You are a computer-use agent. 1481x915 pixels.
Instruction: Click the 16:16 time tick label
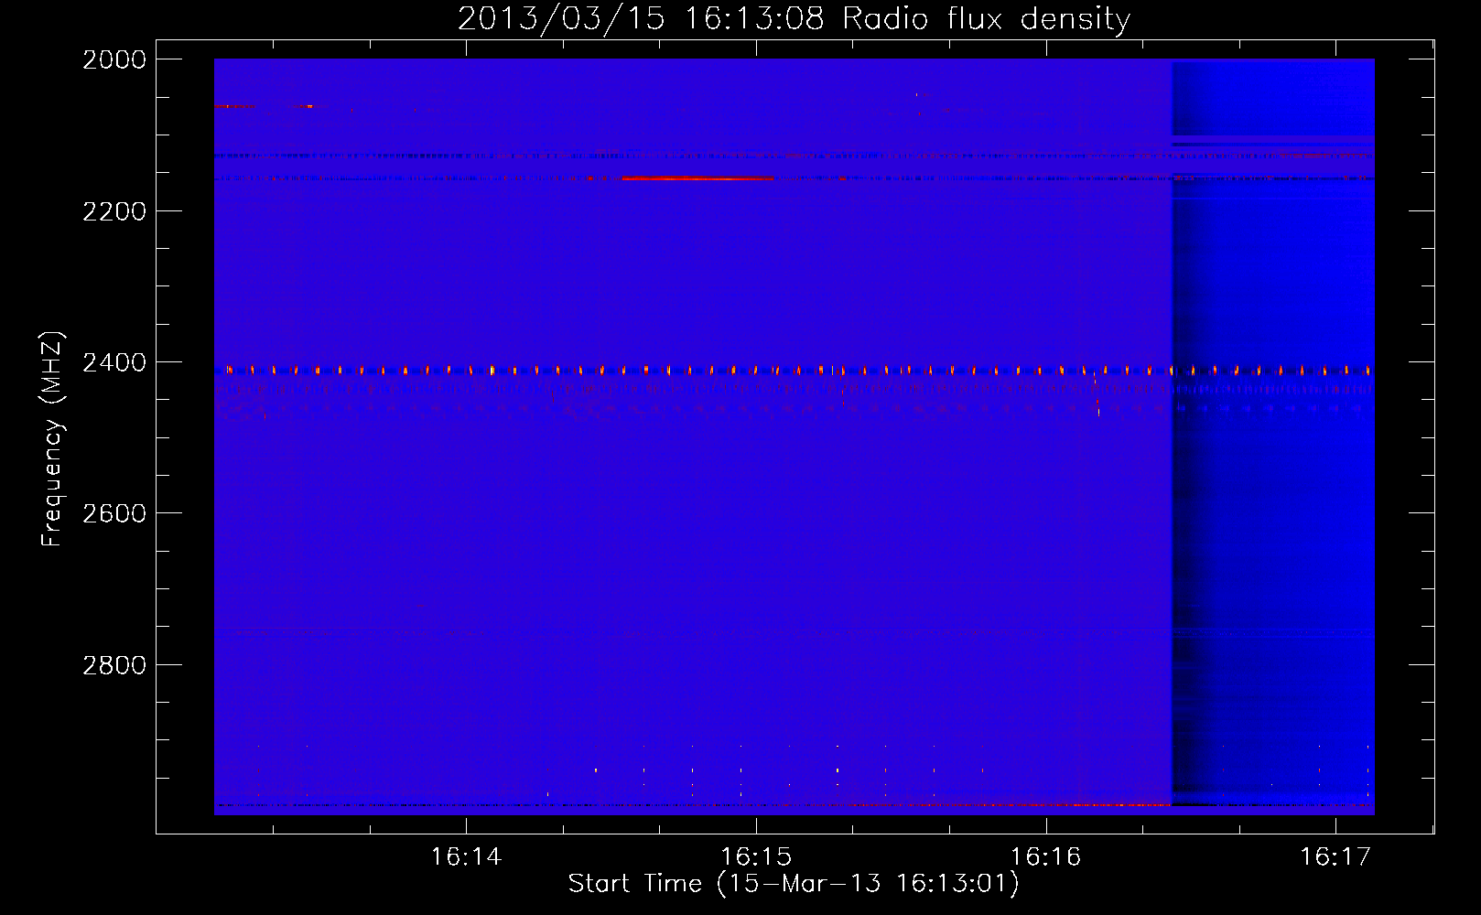[x=1045, y=856]
